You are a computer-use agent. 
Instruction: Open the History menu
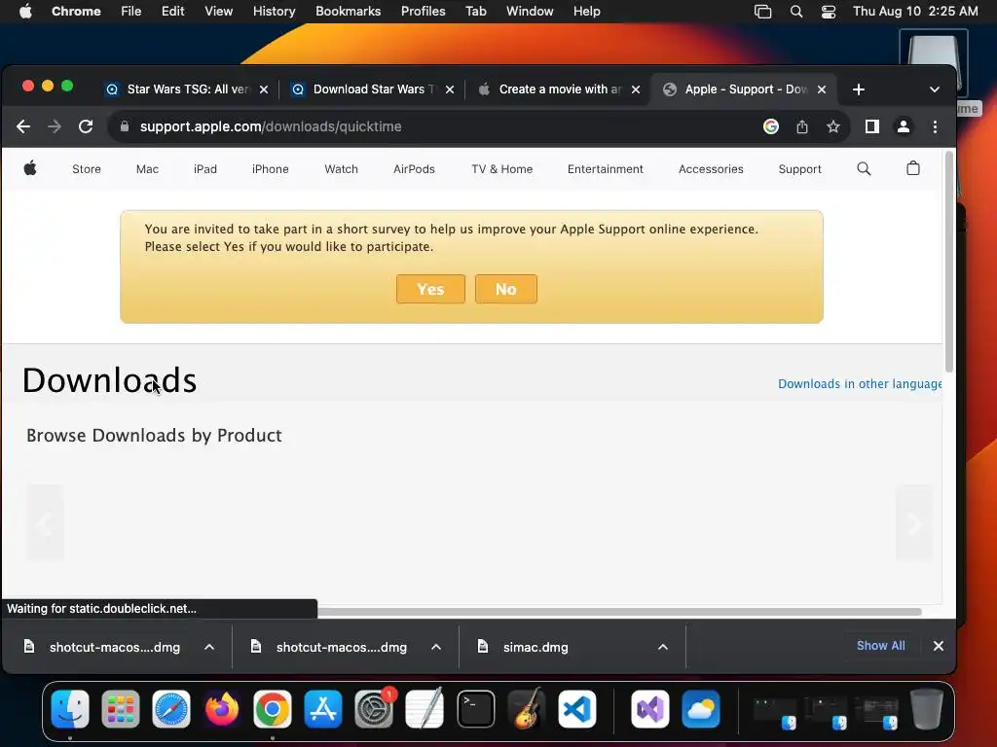[274, 12]
